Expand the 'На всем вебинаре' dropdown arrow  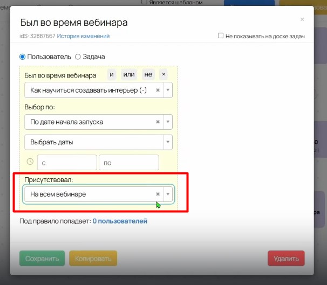click(x=167, y=194)
